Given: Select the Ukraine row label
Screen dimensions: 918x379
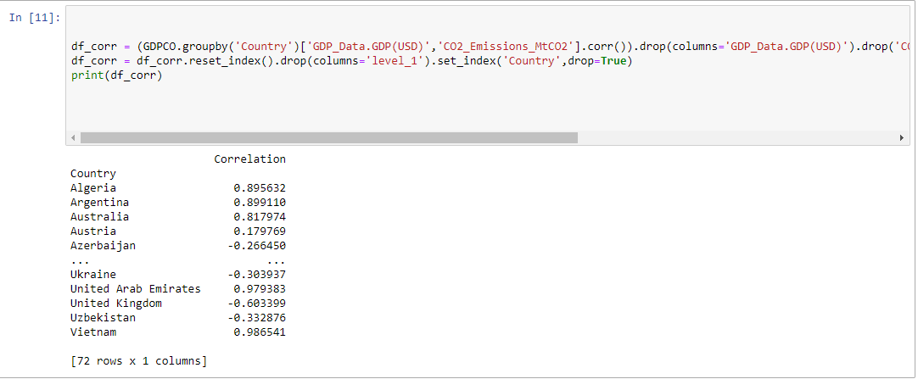Looking at the screenshot, I should 93,275.
